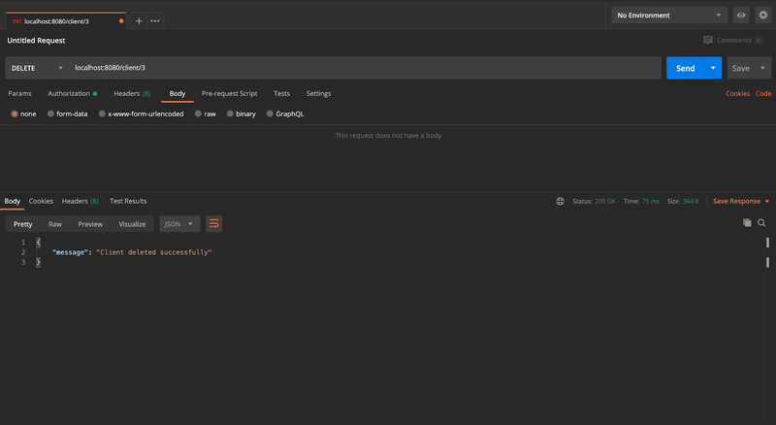The image size is (776, 425).
Task: Click the response search magnifier icon
Action: (x=761, y=223)
